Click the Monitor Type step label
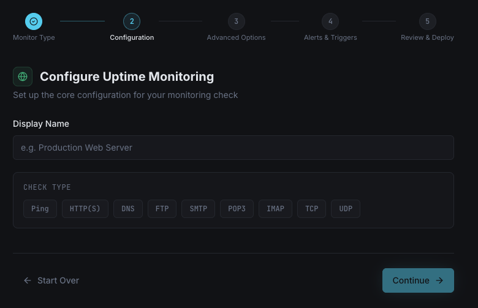 [34, 37]
